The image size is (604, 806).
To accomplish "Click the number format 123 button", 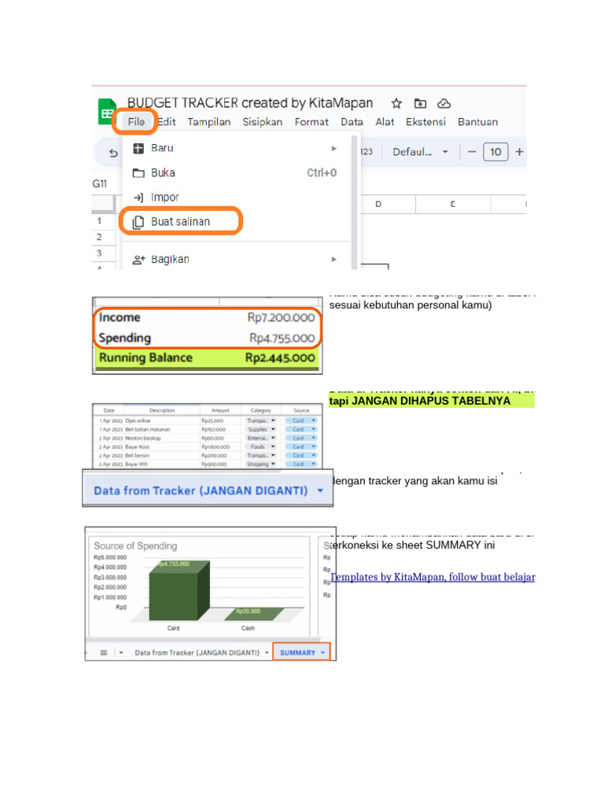I will coord(366,152).
